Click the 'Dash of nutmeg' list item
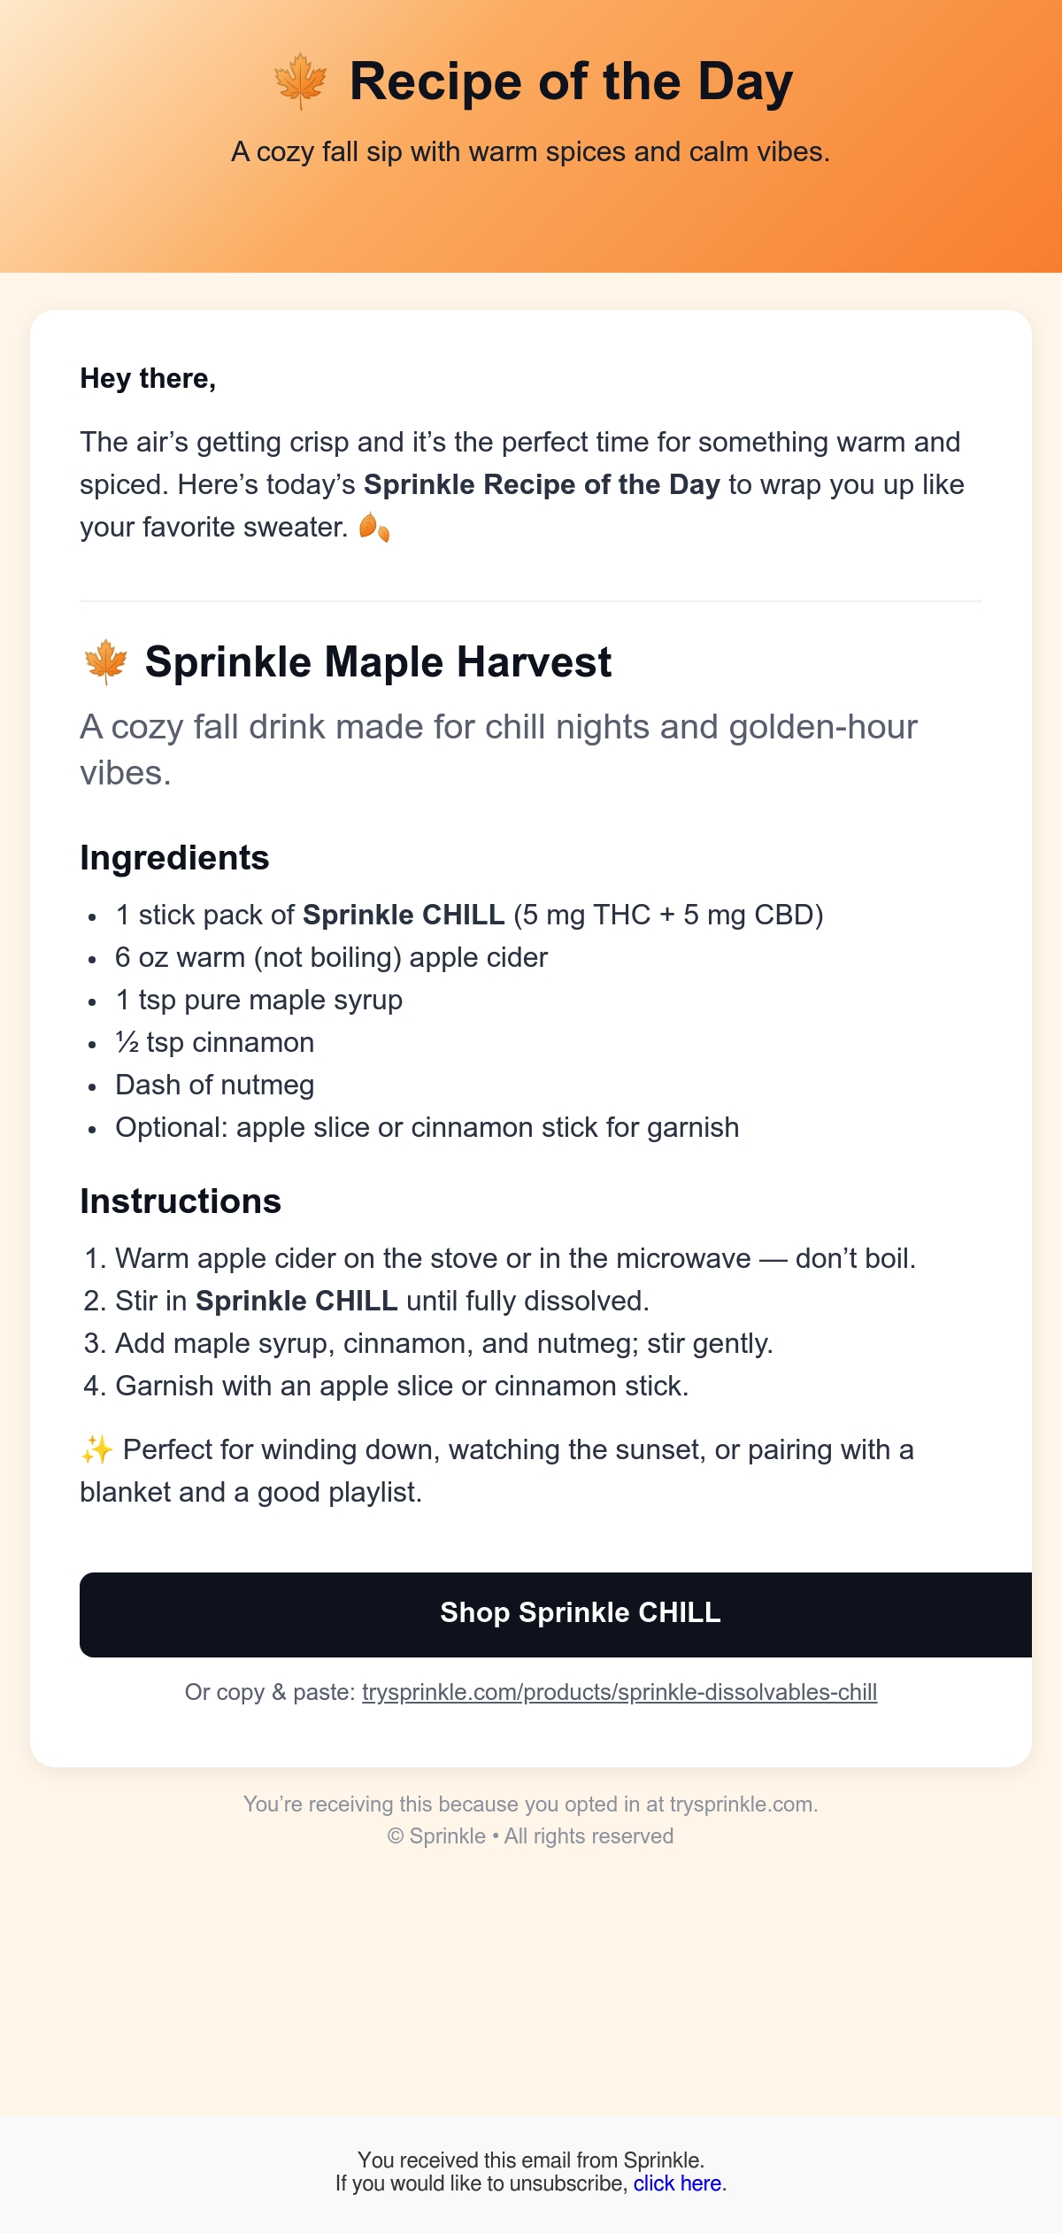 [214, 1085]
